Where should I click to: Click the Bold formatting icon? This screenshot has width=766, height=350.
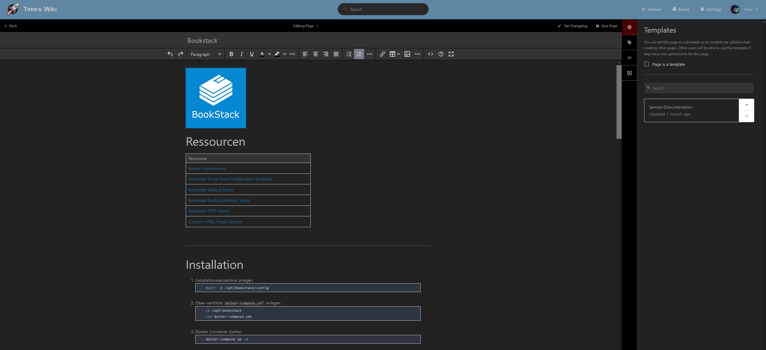231,54
